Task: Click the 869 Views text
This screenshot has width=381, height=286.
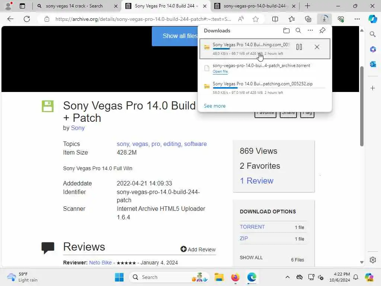Action: click(x=258, y=151)
